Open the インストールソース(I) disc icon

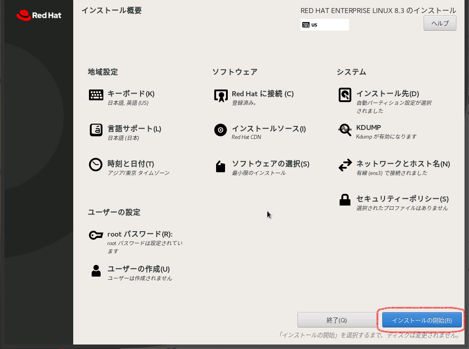[221, 130]
